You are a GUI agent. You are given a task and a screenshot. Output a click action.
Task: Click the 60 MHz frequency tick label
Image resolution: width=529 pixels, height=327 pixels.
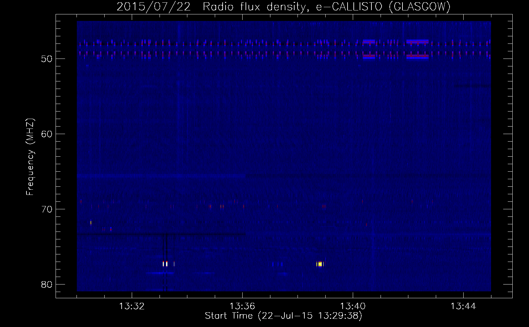point(47,134)
